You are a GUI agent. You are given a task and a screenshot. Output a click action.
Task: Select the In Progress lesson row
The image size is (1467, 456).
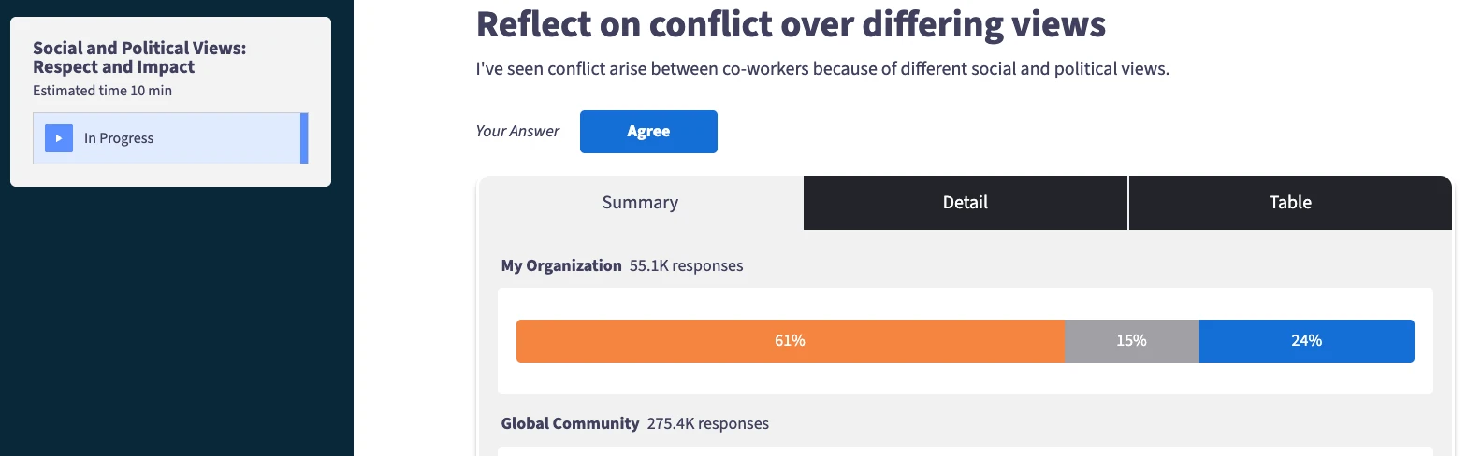click(170, 138)
